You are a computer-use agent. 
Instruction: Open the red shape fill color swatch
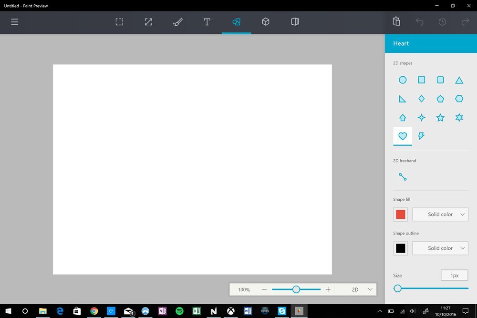point(401,215)
